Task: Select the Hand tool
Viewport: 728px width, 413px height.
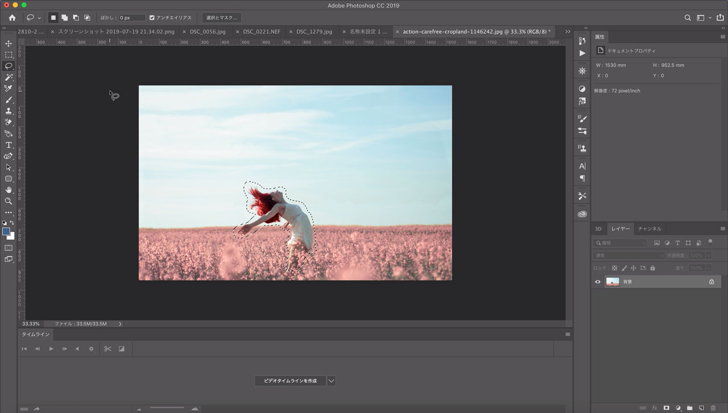Action: point(9,190)
